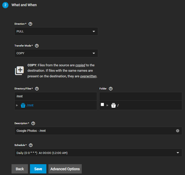This screenshot has width=185, height=175.
Task: Click the help icon next to Direction
Action: click(x=30, y=24)
